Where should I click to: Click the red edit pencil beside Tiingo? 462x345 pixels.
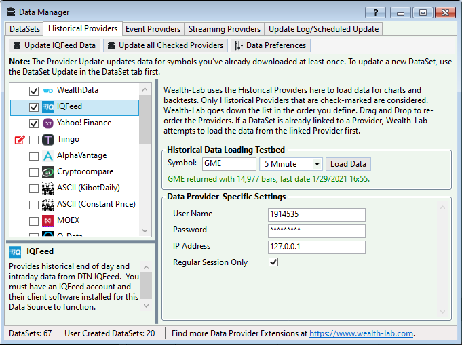[20, 140]
